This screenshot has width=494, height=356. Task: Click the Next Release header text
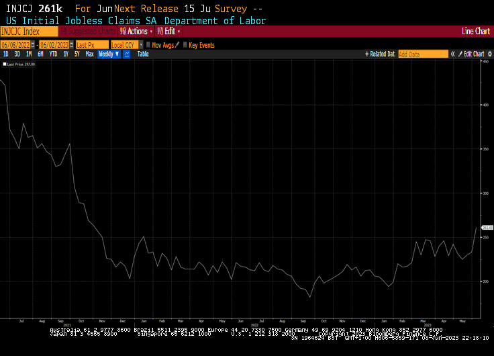(x=146, y=9)
